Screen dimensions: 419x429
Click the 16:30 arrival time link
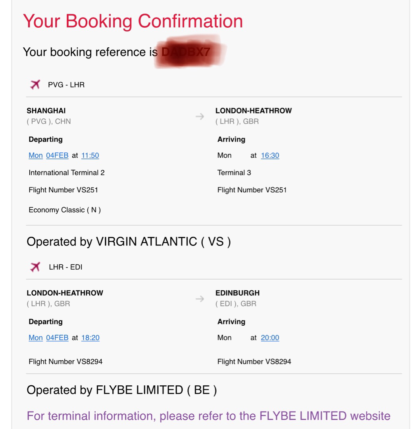pyautogui.click(x=270, y=155)
